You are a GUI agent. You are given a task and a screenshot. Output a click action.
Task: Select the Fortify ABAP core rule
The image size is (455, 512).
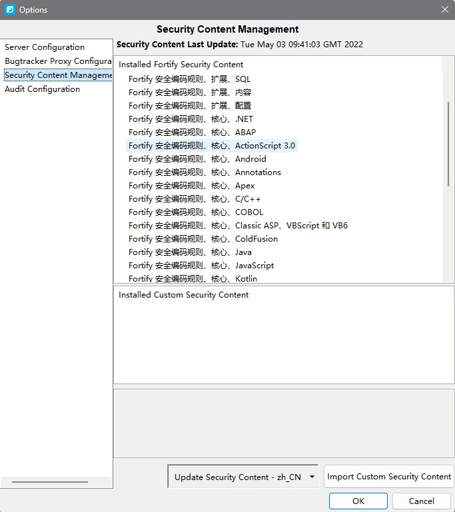pyautogui.click(x=192, y=132)
